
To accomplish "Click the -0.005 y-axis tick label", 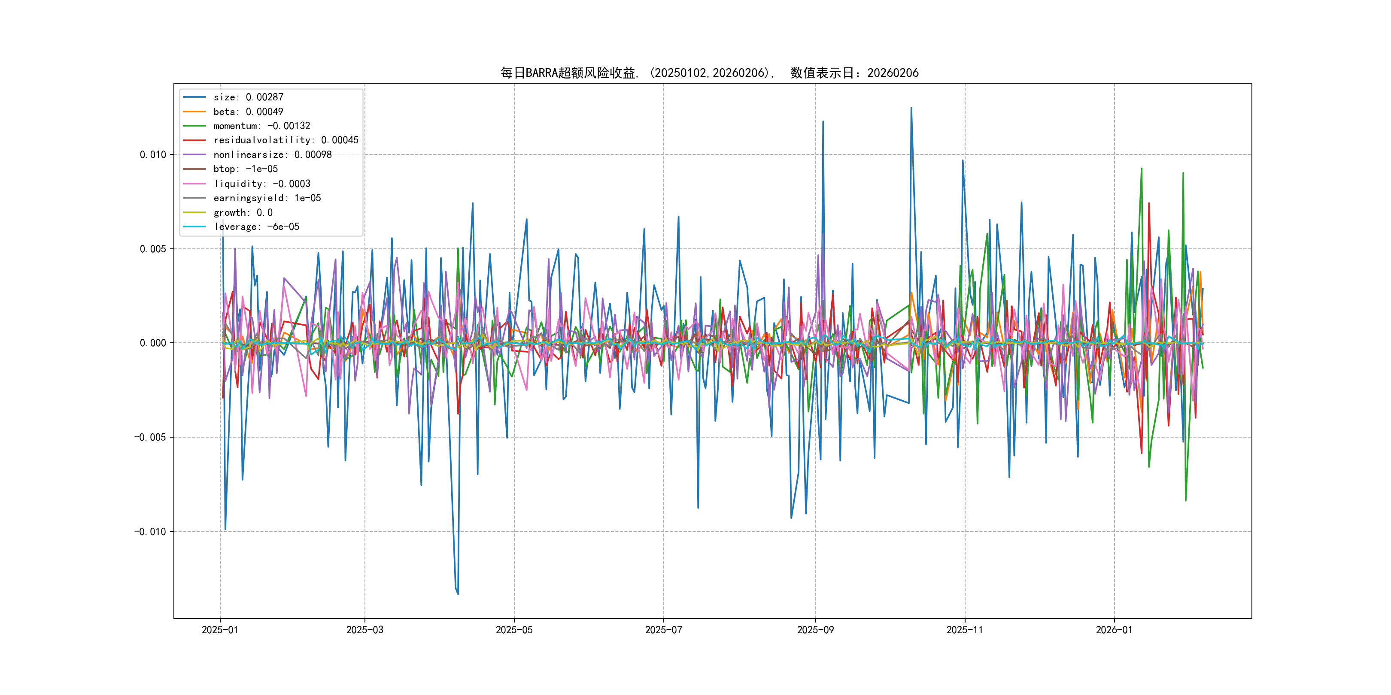I will tap(150, 437).
